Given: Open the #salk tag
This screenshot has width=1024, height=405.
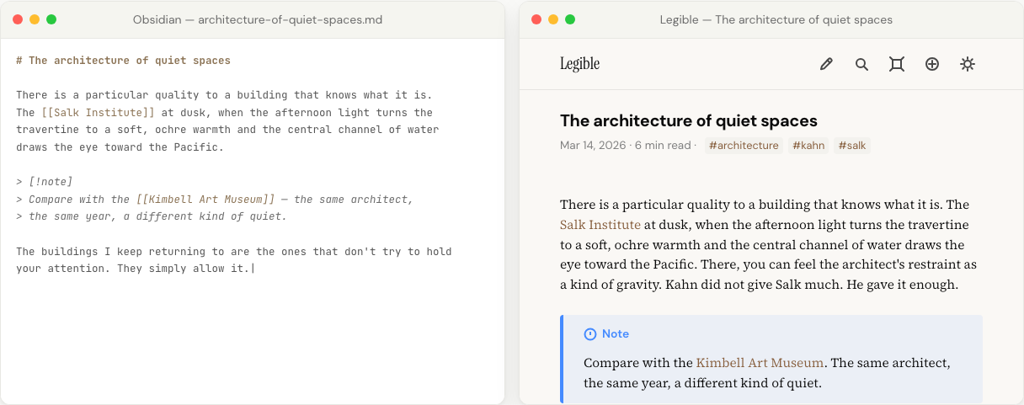Looking at the screenshot, I should click(x=851, y=146).
